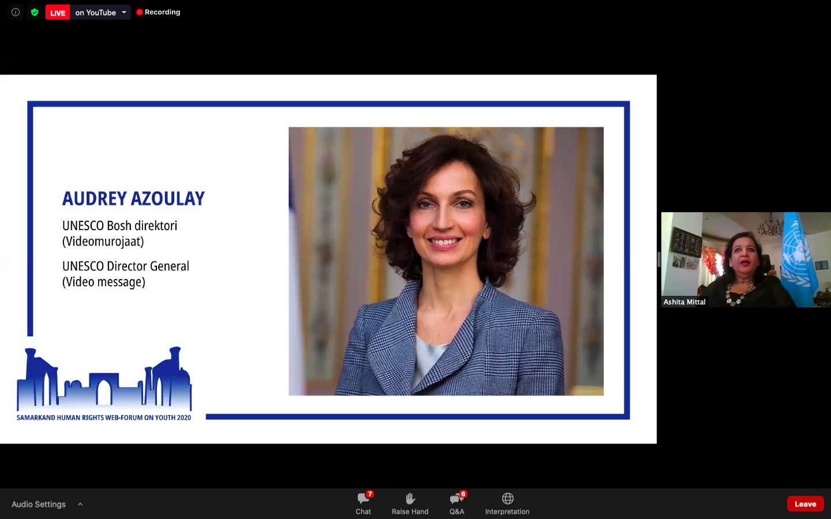Click the AUDREY AZOULAY slide heading
831x519 pixels.
pyautogui.click(x=133, y=198)
